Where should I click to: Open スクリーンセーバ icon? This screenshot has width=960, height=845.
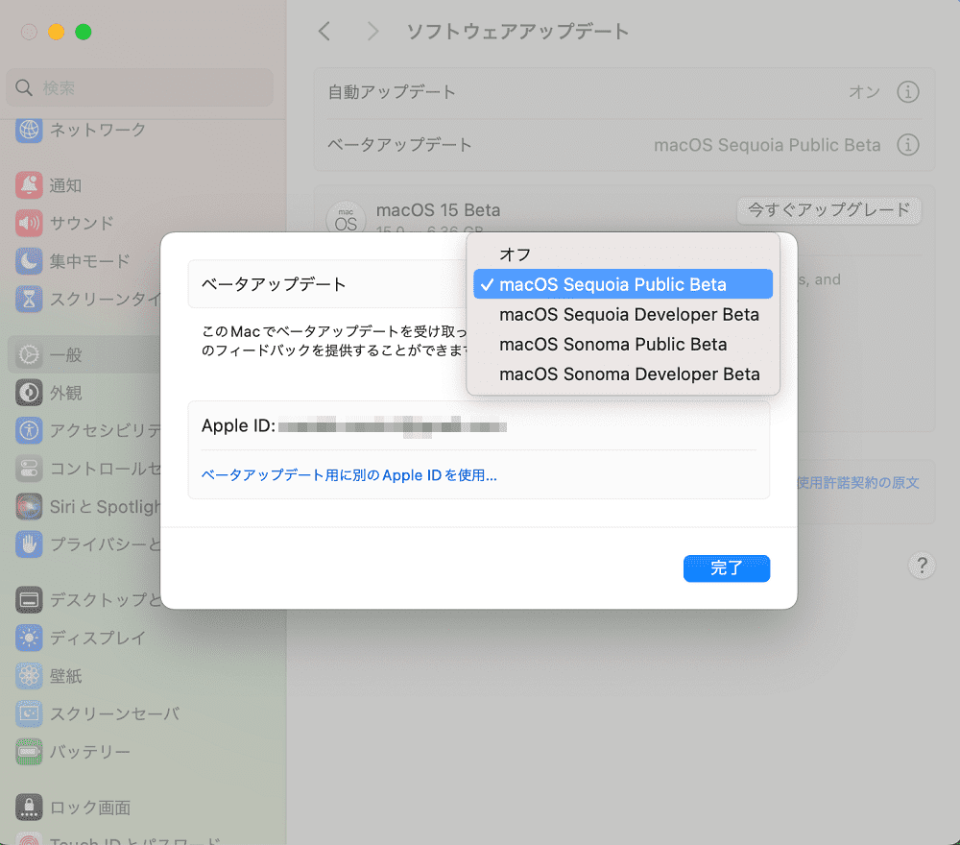[29, 714]
